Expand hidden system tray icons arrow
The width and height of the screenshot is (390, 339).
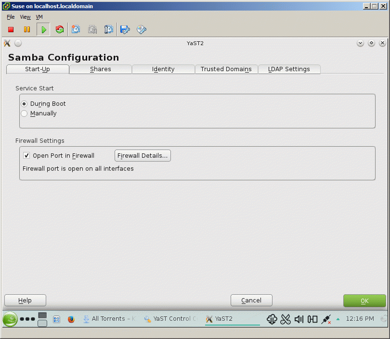click(338, 319)
